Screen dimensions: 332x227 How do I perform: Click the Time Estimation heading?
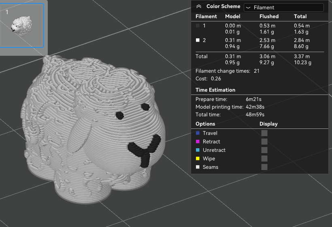[215, 90]
